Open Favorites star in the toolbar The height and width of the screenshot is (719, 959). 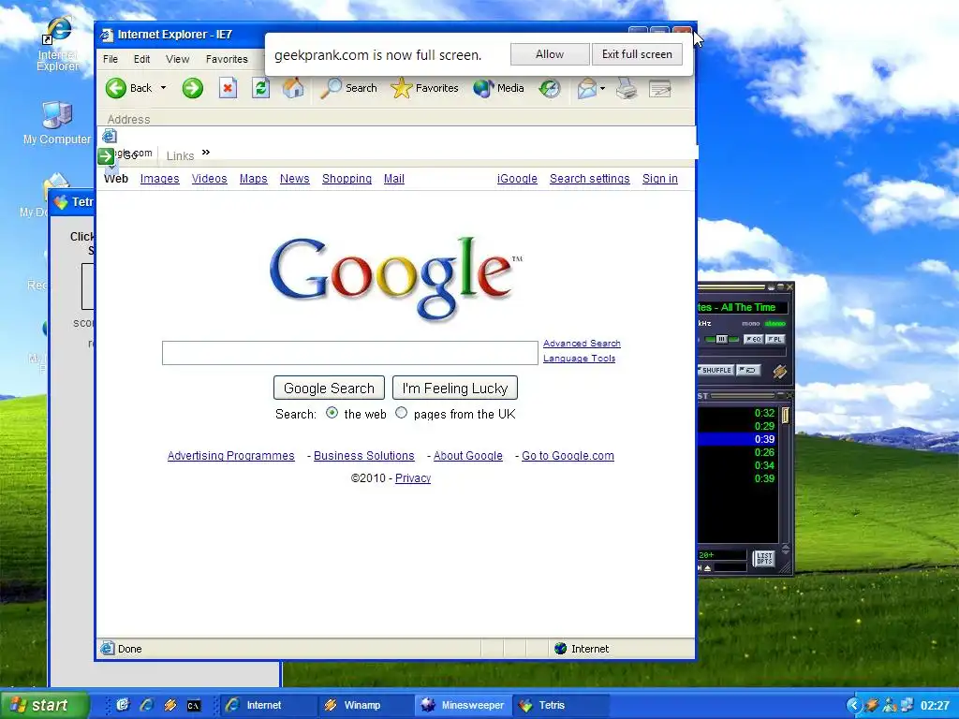pos(401,88)
